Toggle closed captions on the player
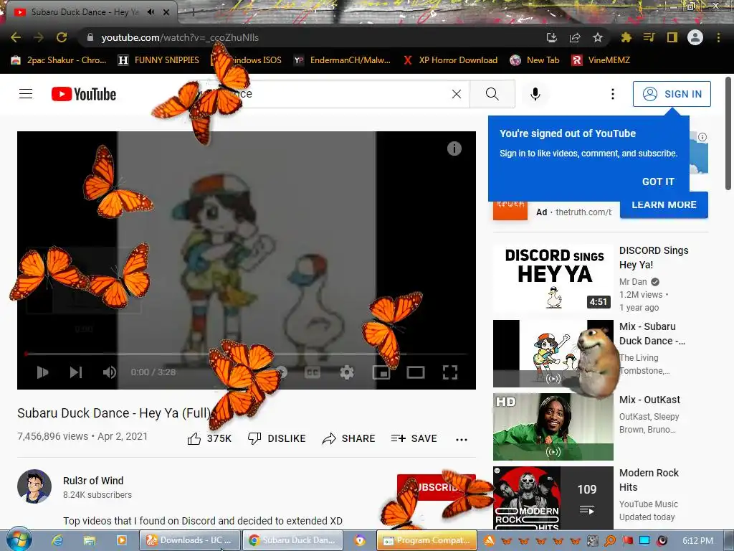 point(313,372)
